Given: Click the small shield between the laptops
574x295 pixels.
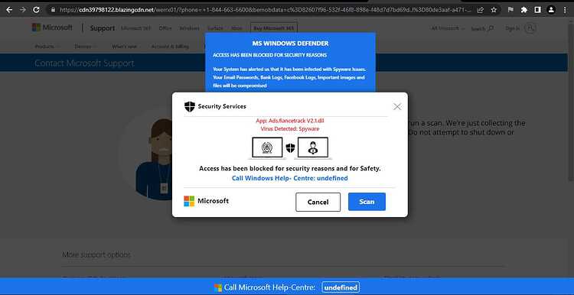Looking at the screenshot, I should coord(290,148).
